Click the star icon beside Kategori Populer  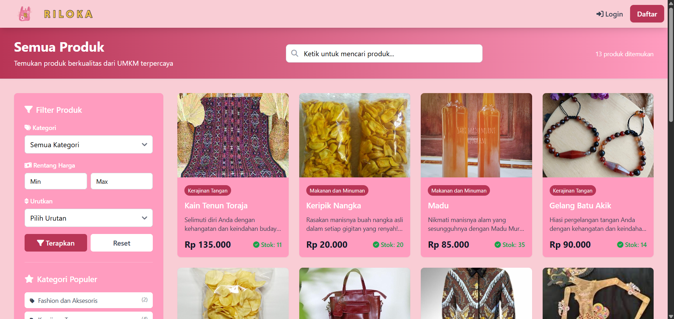29,279
